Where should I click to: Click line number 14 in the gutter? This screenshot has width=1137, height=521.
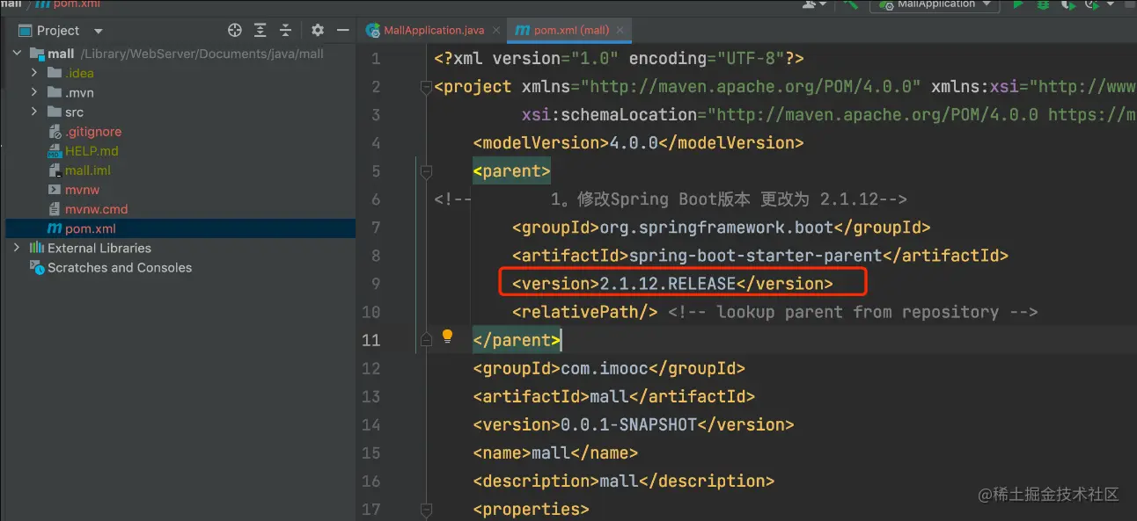pyautogui.click(x=371, y=423)
